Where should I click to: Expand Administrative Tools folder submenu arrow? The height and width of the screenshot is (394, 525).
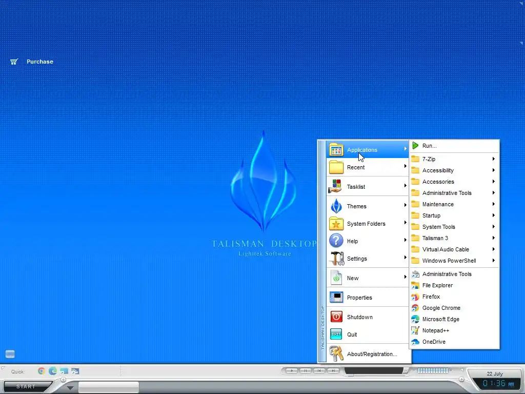click(494, 193)
